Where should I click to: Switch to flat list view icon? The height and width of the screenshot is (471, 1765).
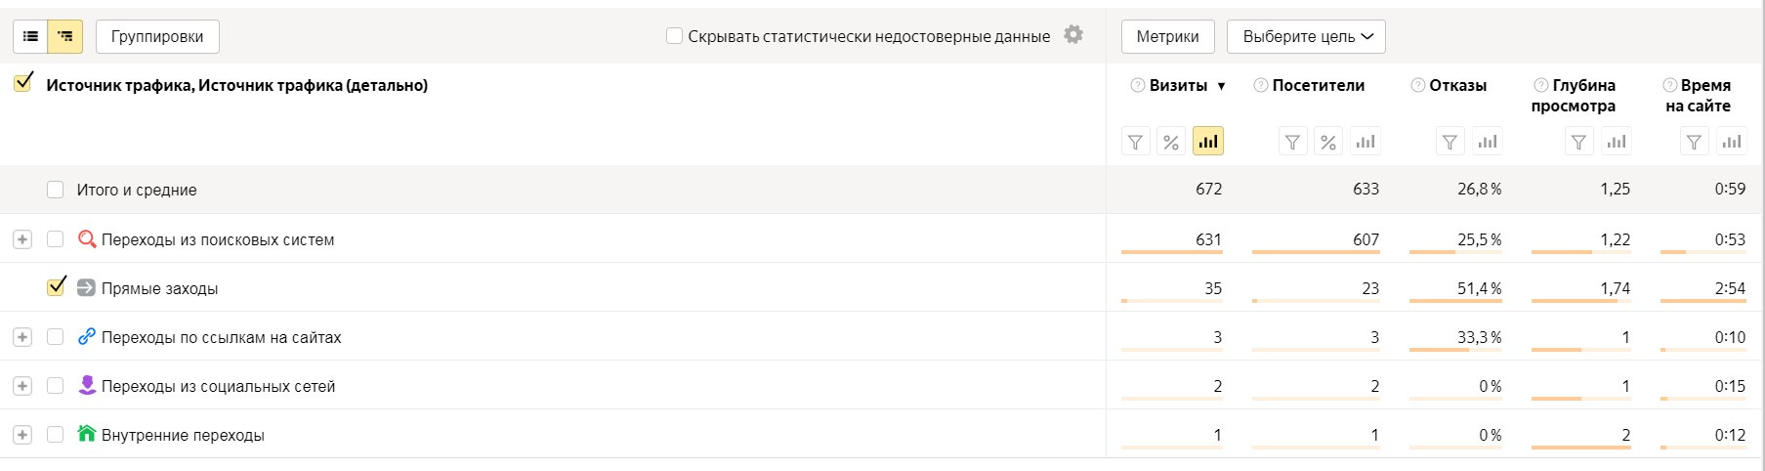30,37
